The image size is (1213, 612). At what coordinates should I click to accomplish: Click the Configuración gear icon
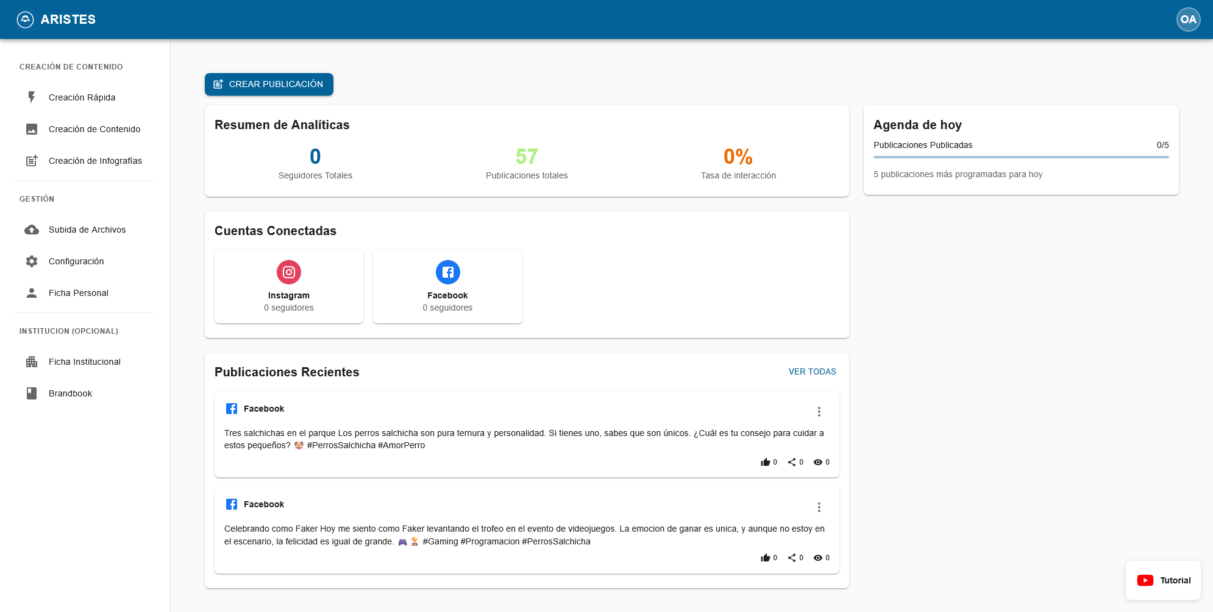pyautogui.click(x=31, y=261)
